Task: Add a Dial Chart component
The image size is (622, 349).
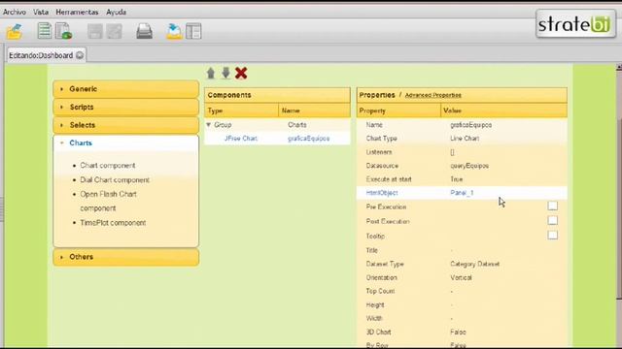Action: coord(115,180)
